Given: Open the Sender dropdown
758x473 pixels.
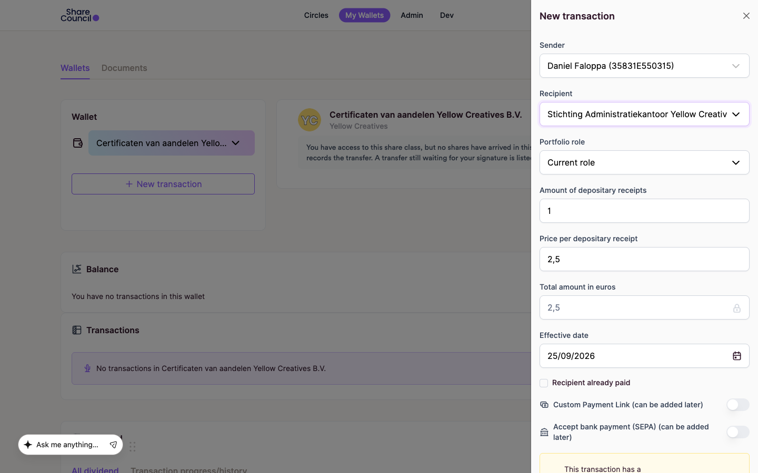Looking at the screenshot, I should point(644,66).
